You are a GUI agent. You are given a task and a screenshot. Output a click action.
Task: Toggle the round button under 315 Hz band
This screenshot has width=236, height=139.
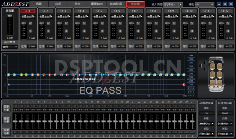point(86,136)
